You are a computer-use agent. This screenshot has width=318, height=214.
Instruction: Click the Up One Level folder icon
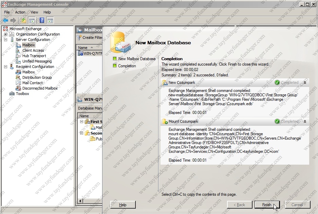[x=24, y=20]
